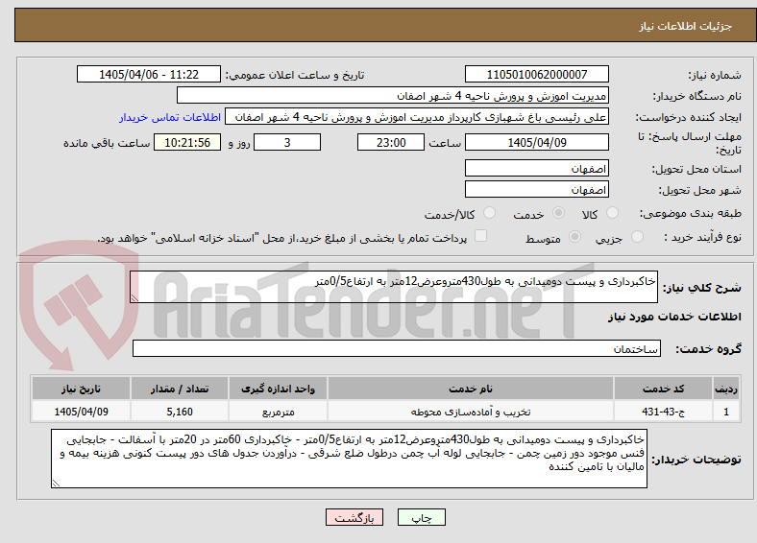Click the چاپ print button
This screenshot has height=543, width=757.
tap(422, 517)
